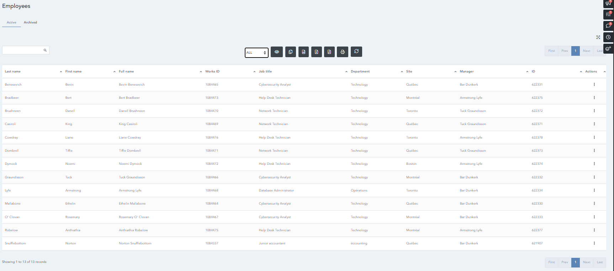The image size is (614, 271).
Task: Print the employee table
Action: pyautogui.click(x=343, y=52)
